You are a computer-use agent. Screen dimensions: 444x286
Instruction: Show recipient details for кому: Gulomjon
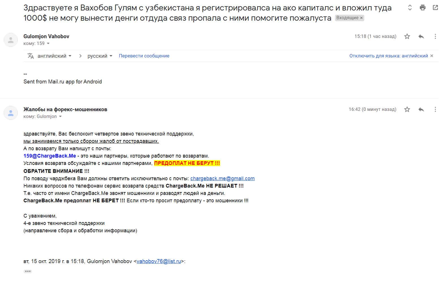coord(60,117)
